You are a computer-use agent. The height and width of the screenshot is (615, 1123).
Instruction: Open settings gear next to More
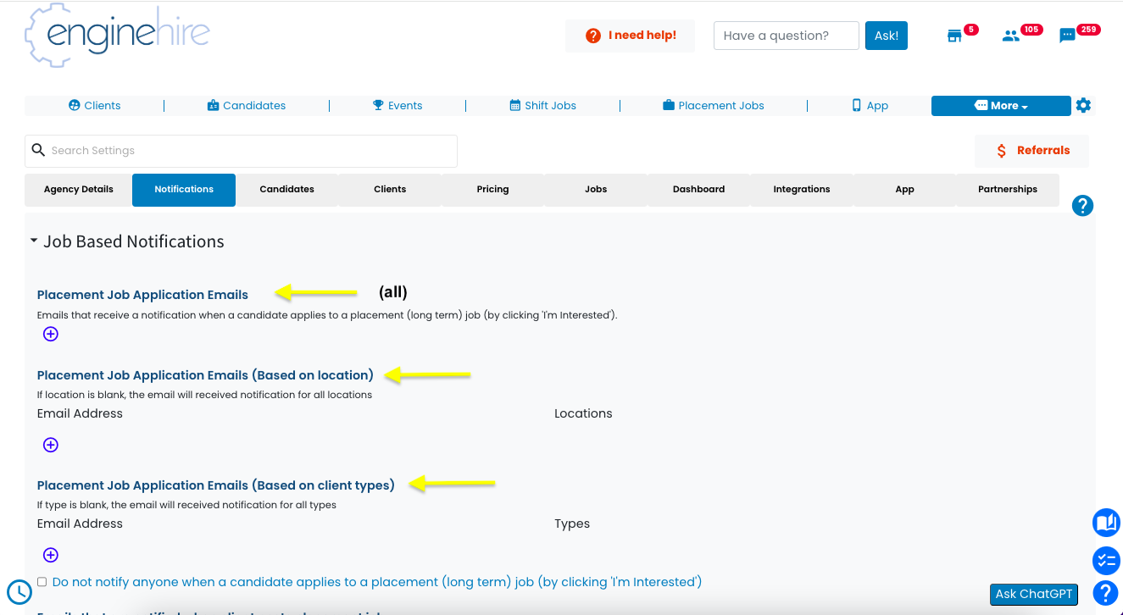pyautogui.click(x=1083, y=106)
